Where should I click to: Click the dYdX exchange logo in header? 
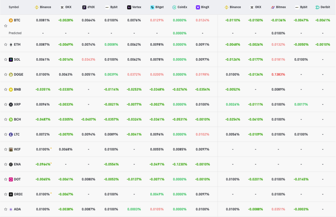click(84, 7)
